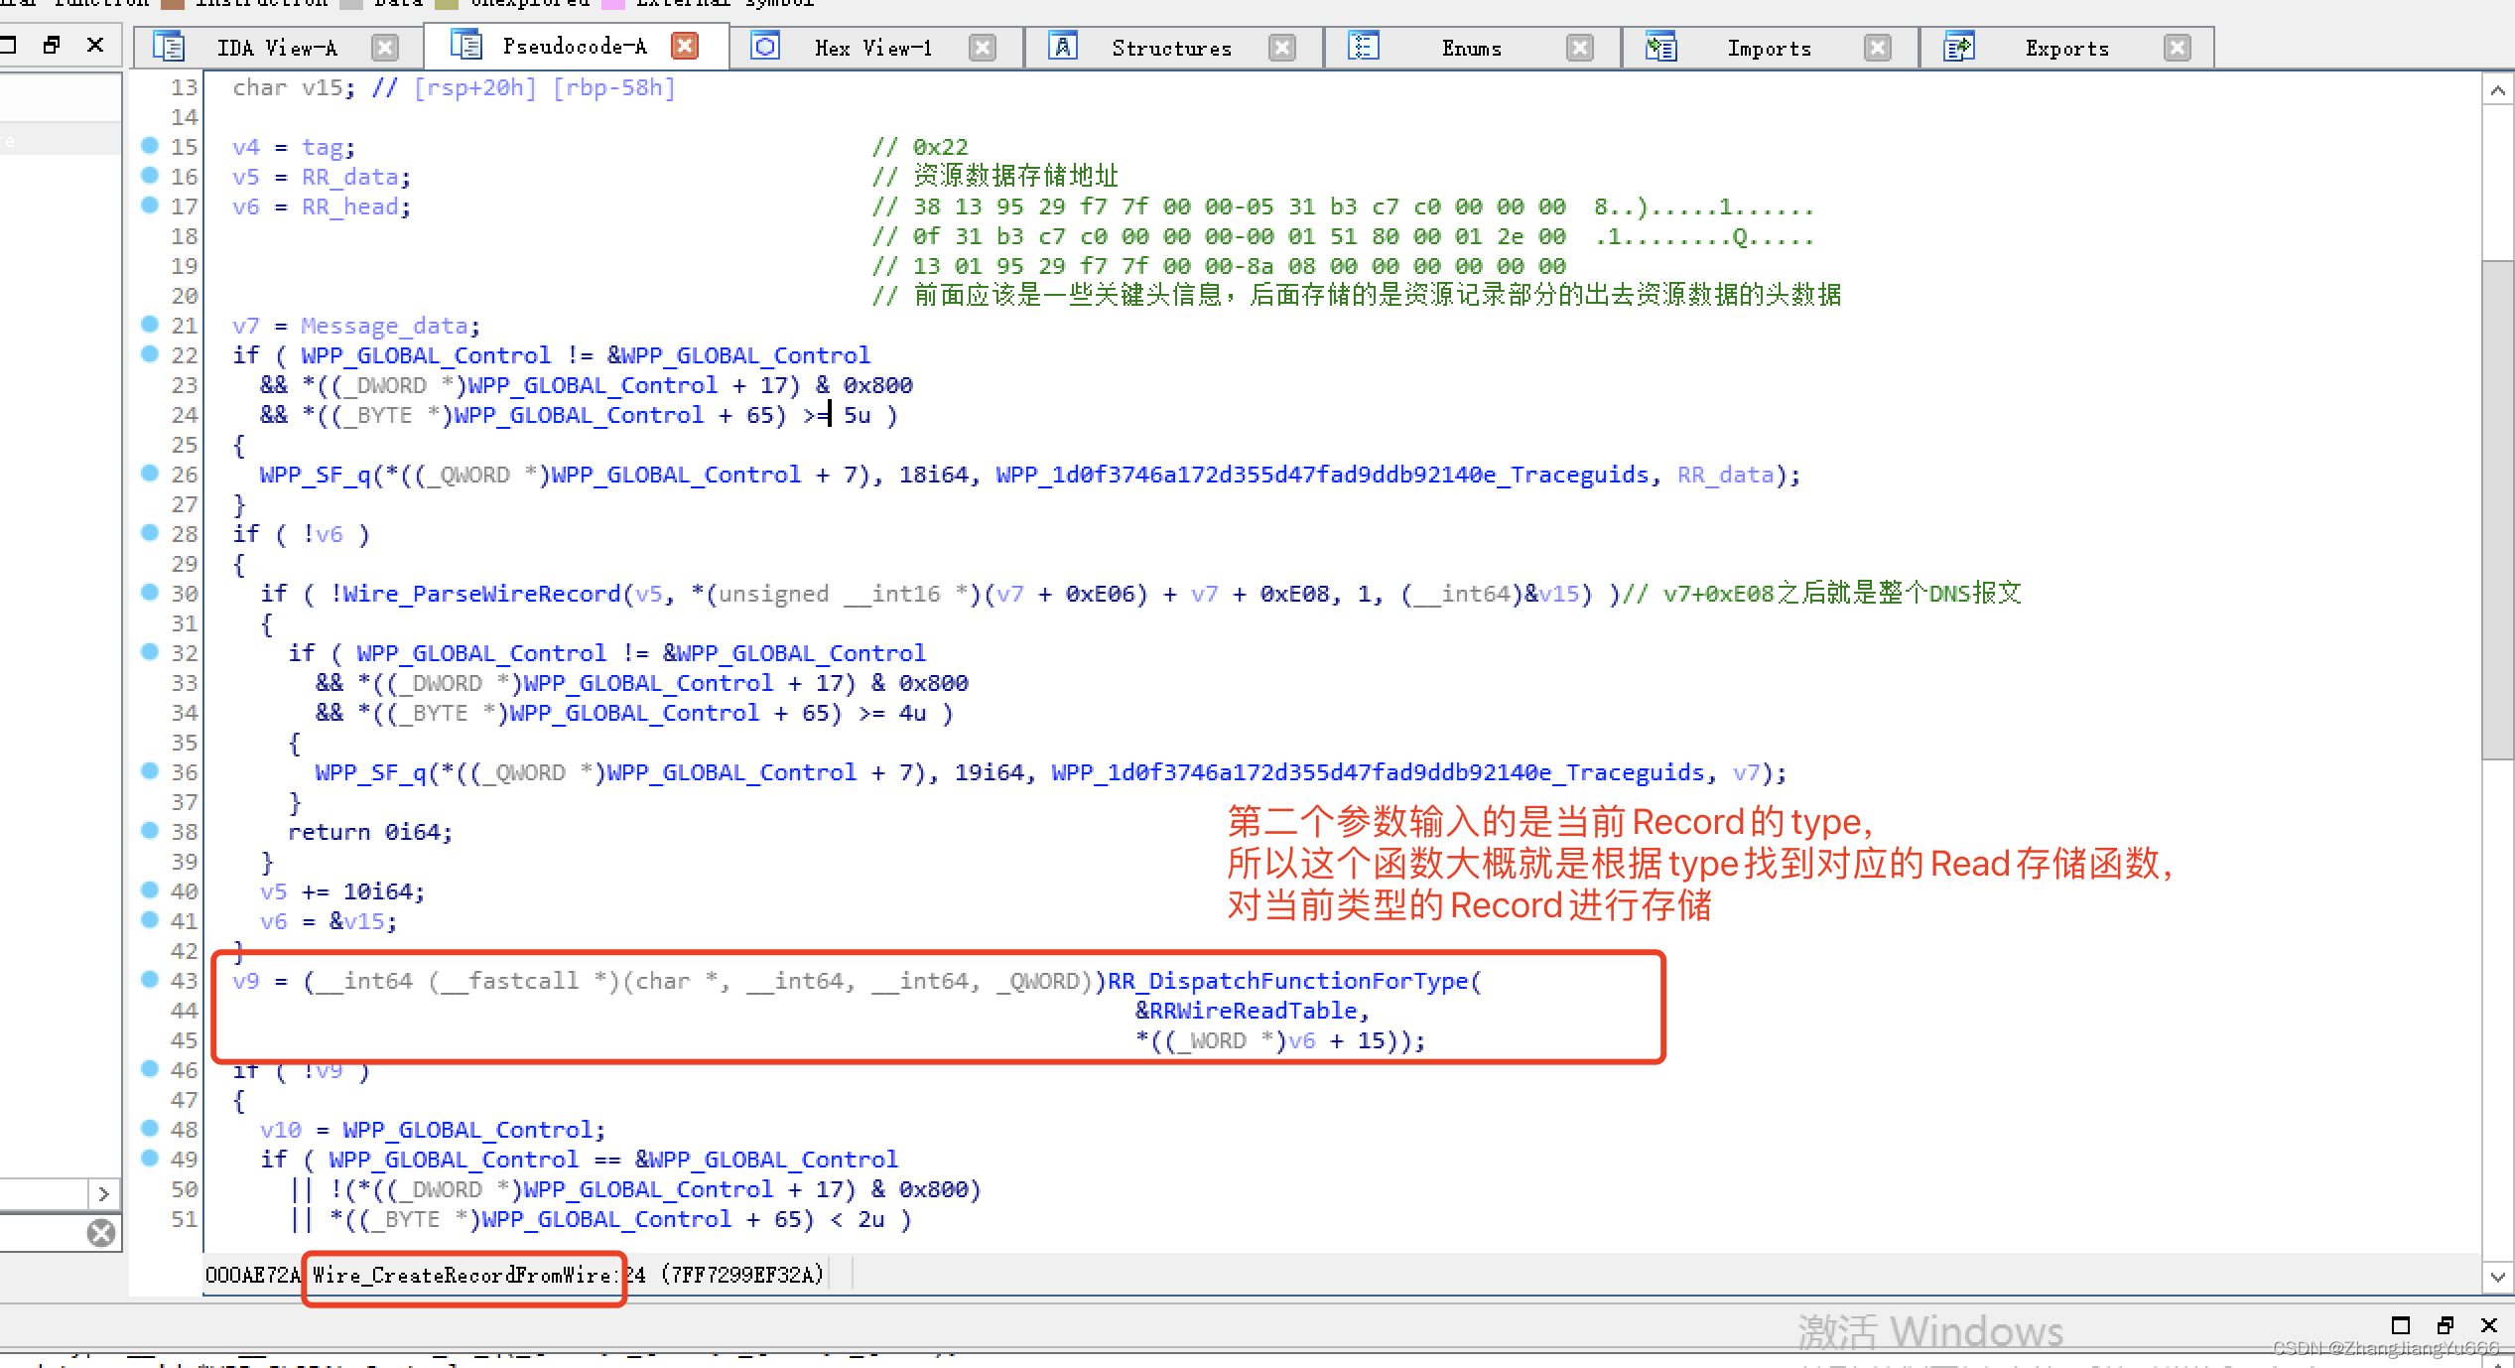Close the Pseudocode-A tab

685,46
